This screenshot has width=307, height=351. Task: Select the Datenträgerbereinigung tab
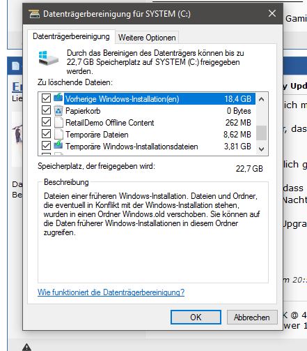click(x=71, y=36)
